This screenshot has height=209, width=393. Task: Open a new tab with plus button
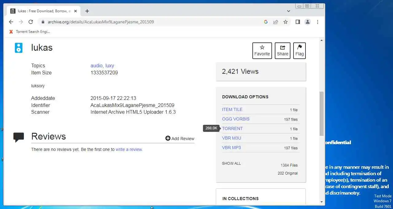(x=87, y=11)
